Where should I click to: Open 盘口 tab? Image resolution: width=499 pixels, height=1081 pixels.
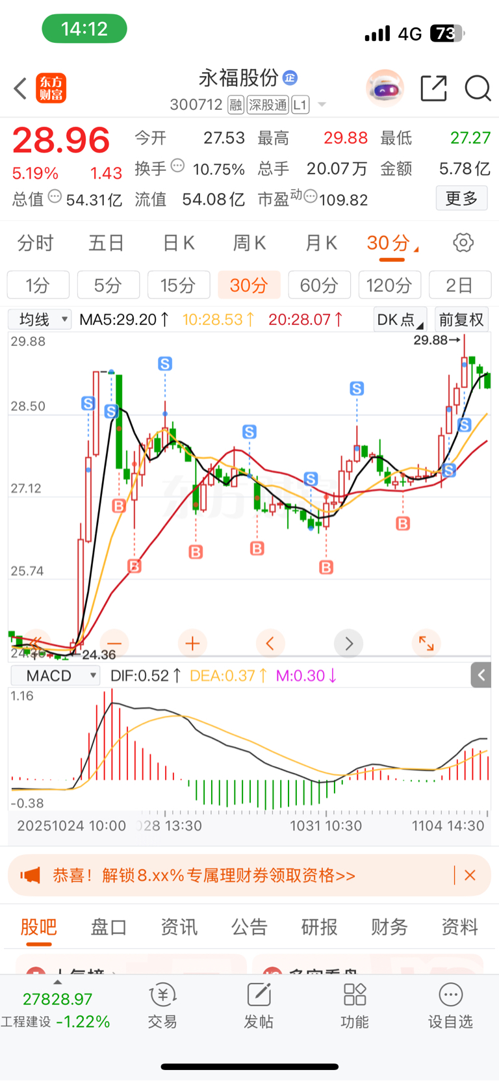[109, 927]
